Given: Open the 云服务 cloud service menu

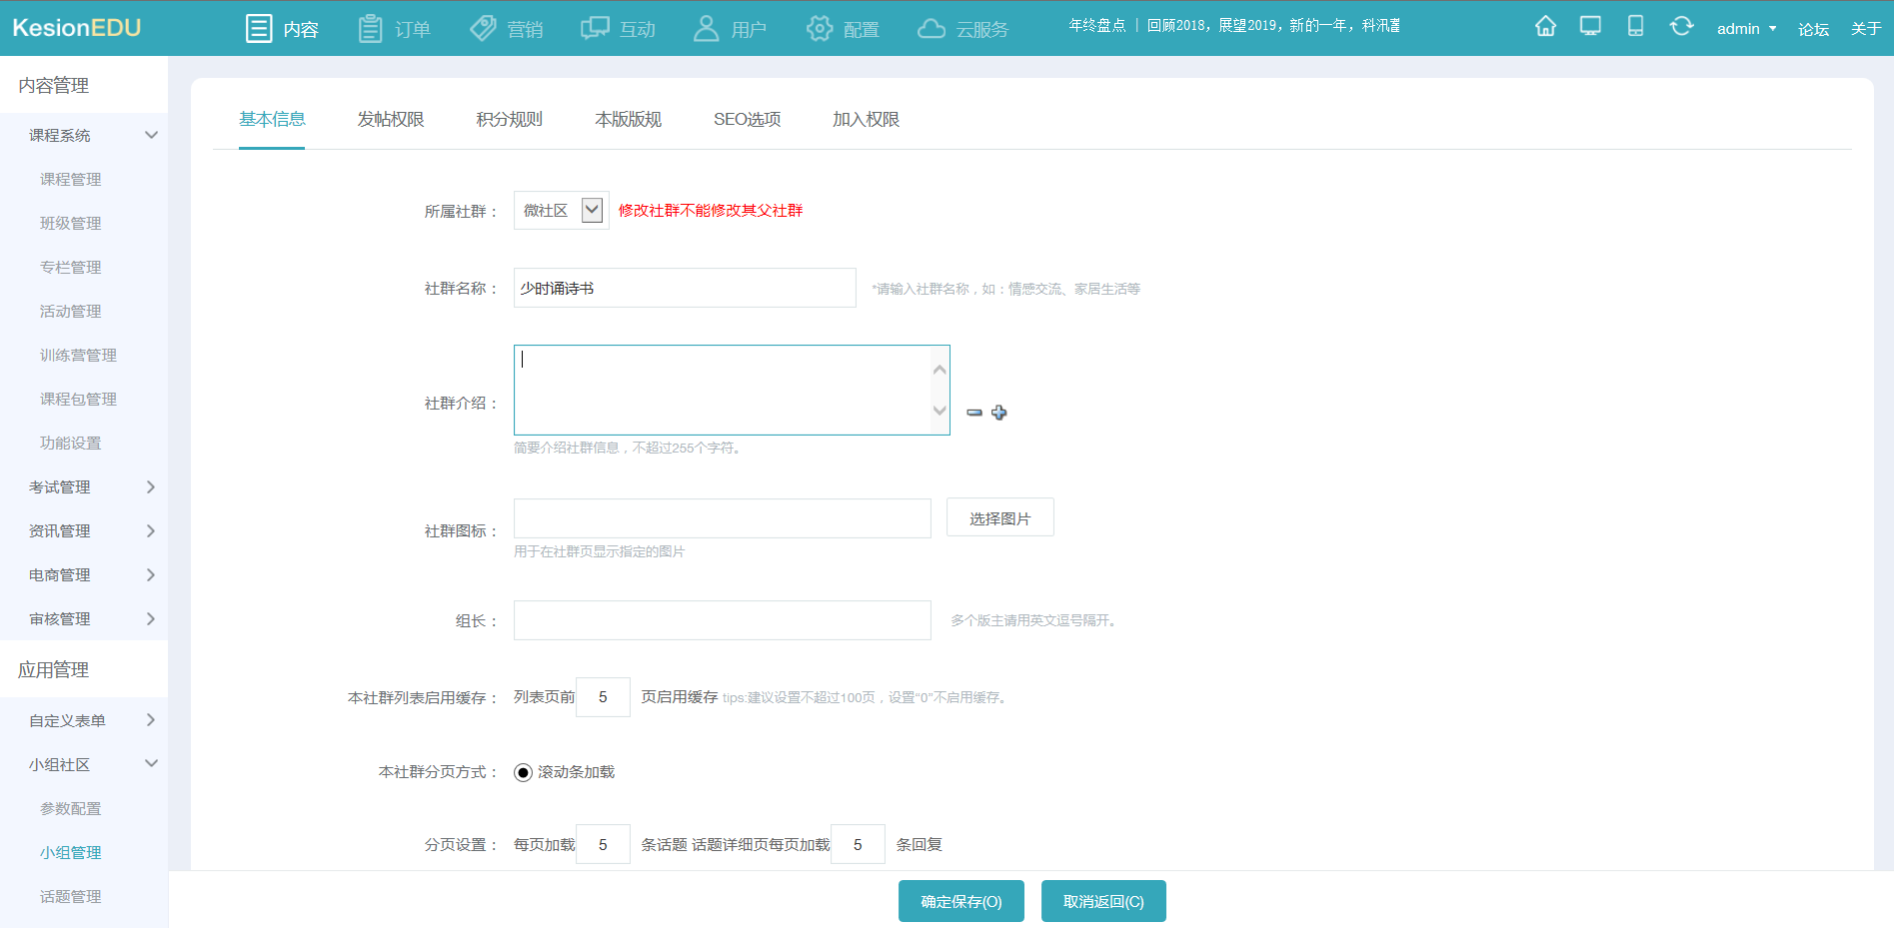Looking at the screenshot, I should pos(962,29).
